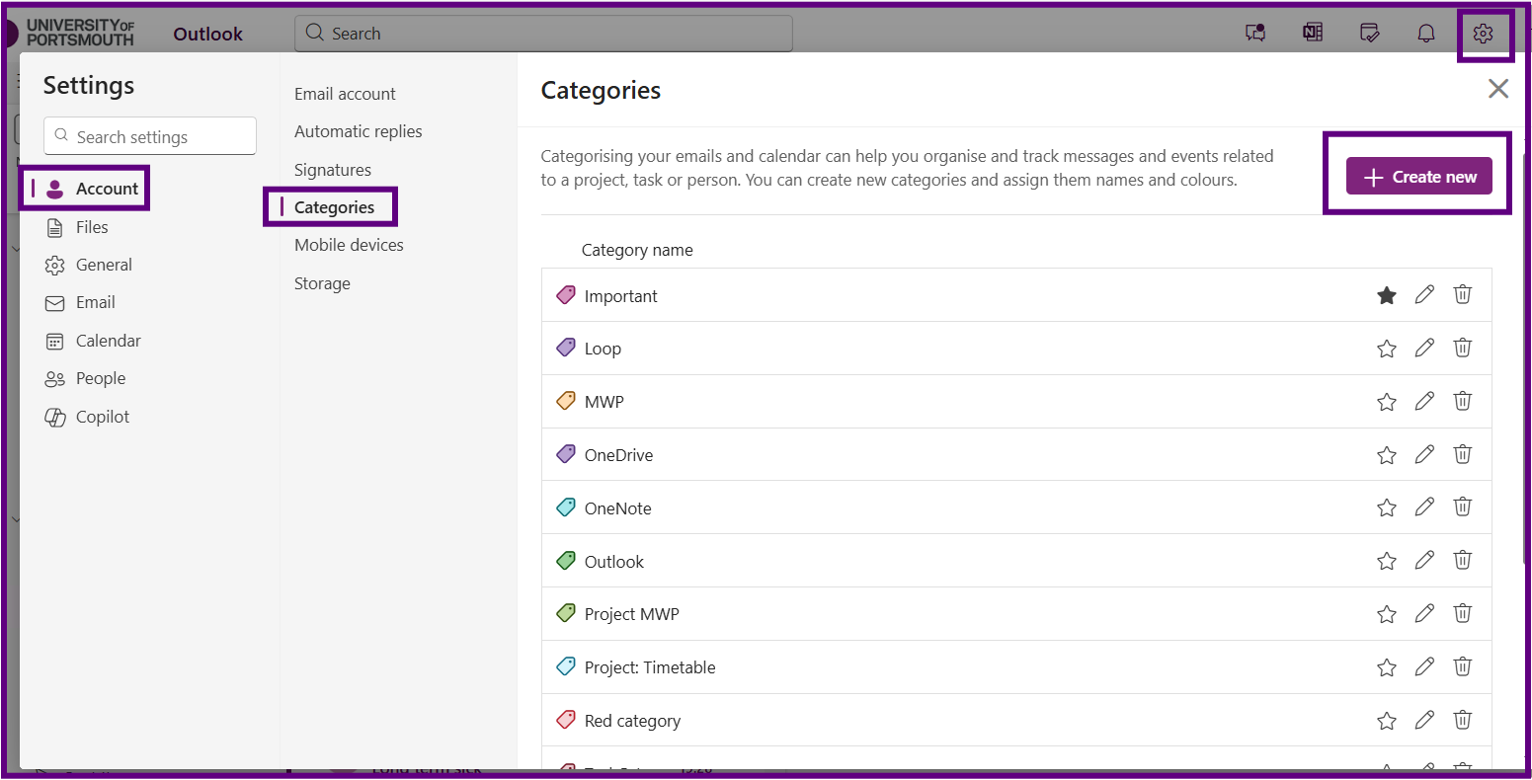Screen dimensions: 1532x780
Task: Click the orange MWP category tag
Action: [566, 401]
